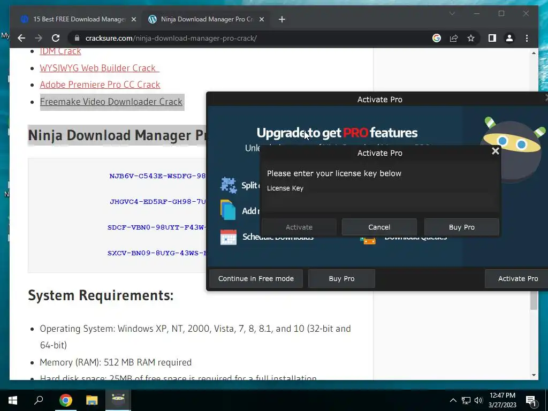Open Freemake Video Downloader Crack link
548x411 pixels.
click(x=111, y=102)
